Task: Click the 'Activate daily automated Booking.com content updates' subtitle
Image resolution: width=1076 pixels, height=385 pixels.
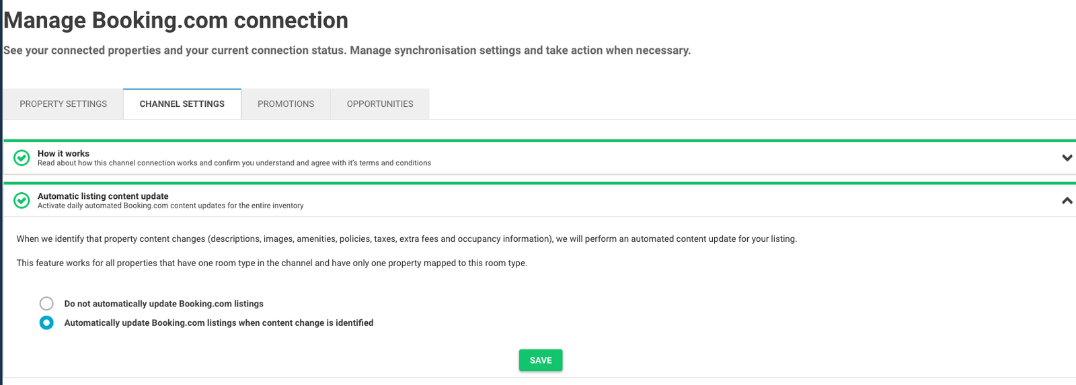Action: pyautogui.click(x=170, y=206)
